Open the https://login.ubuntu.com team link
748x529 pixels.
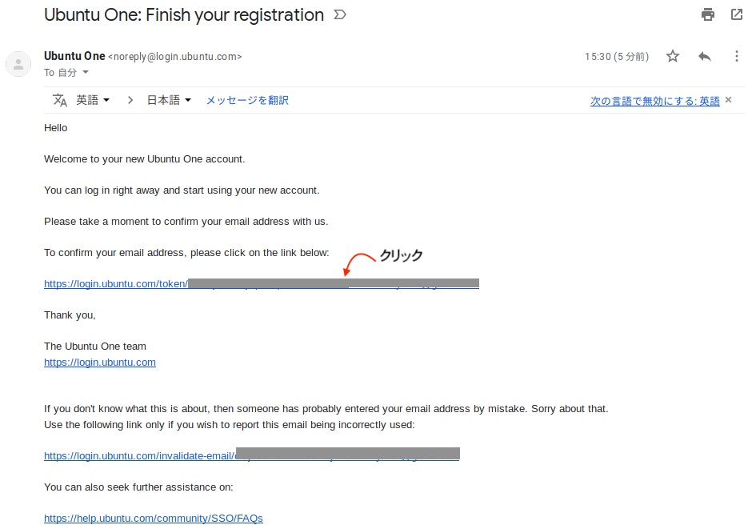point(100,362)
